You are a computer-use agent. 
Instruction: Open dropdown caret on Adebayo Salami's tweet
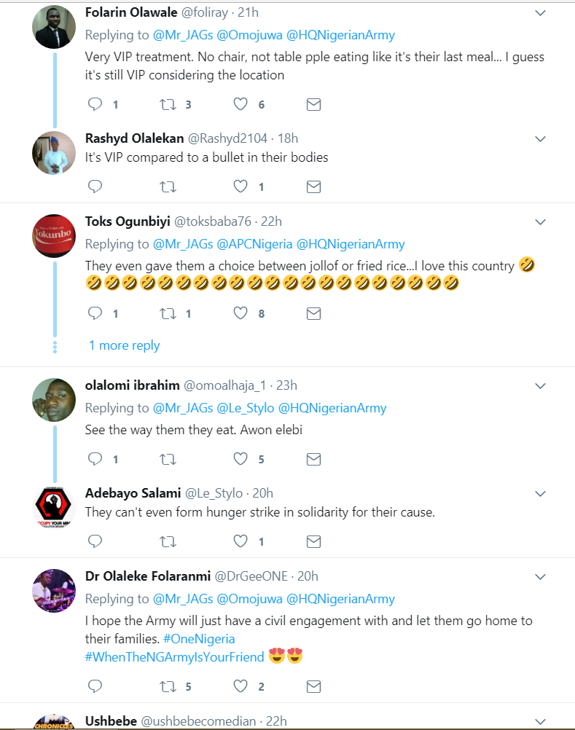pyautogui.click(x=541, y=494)
